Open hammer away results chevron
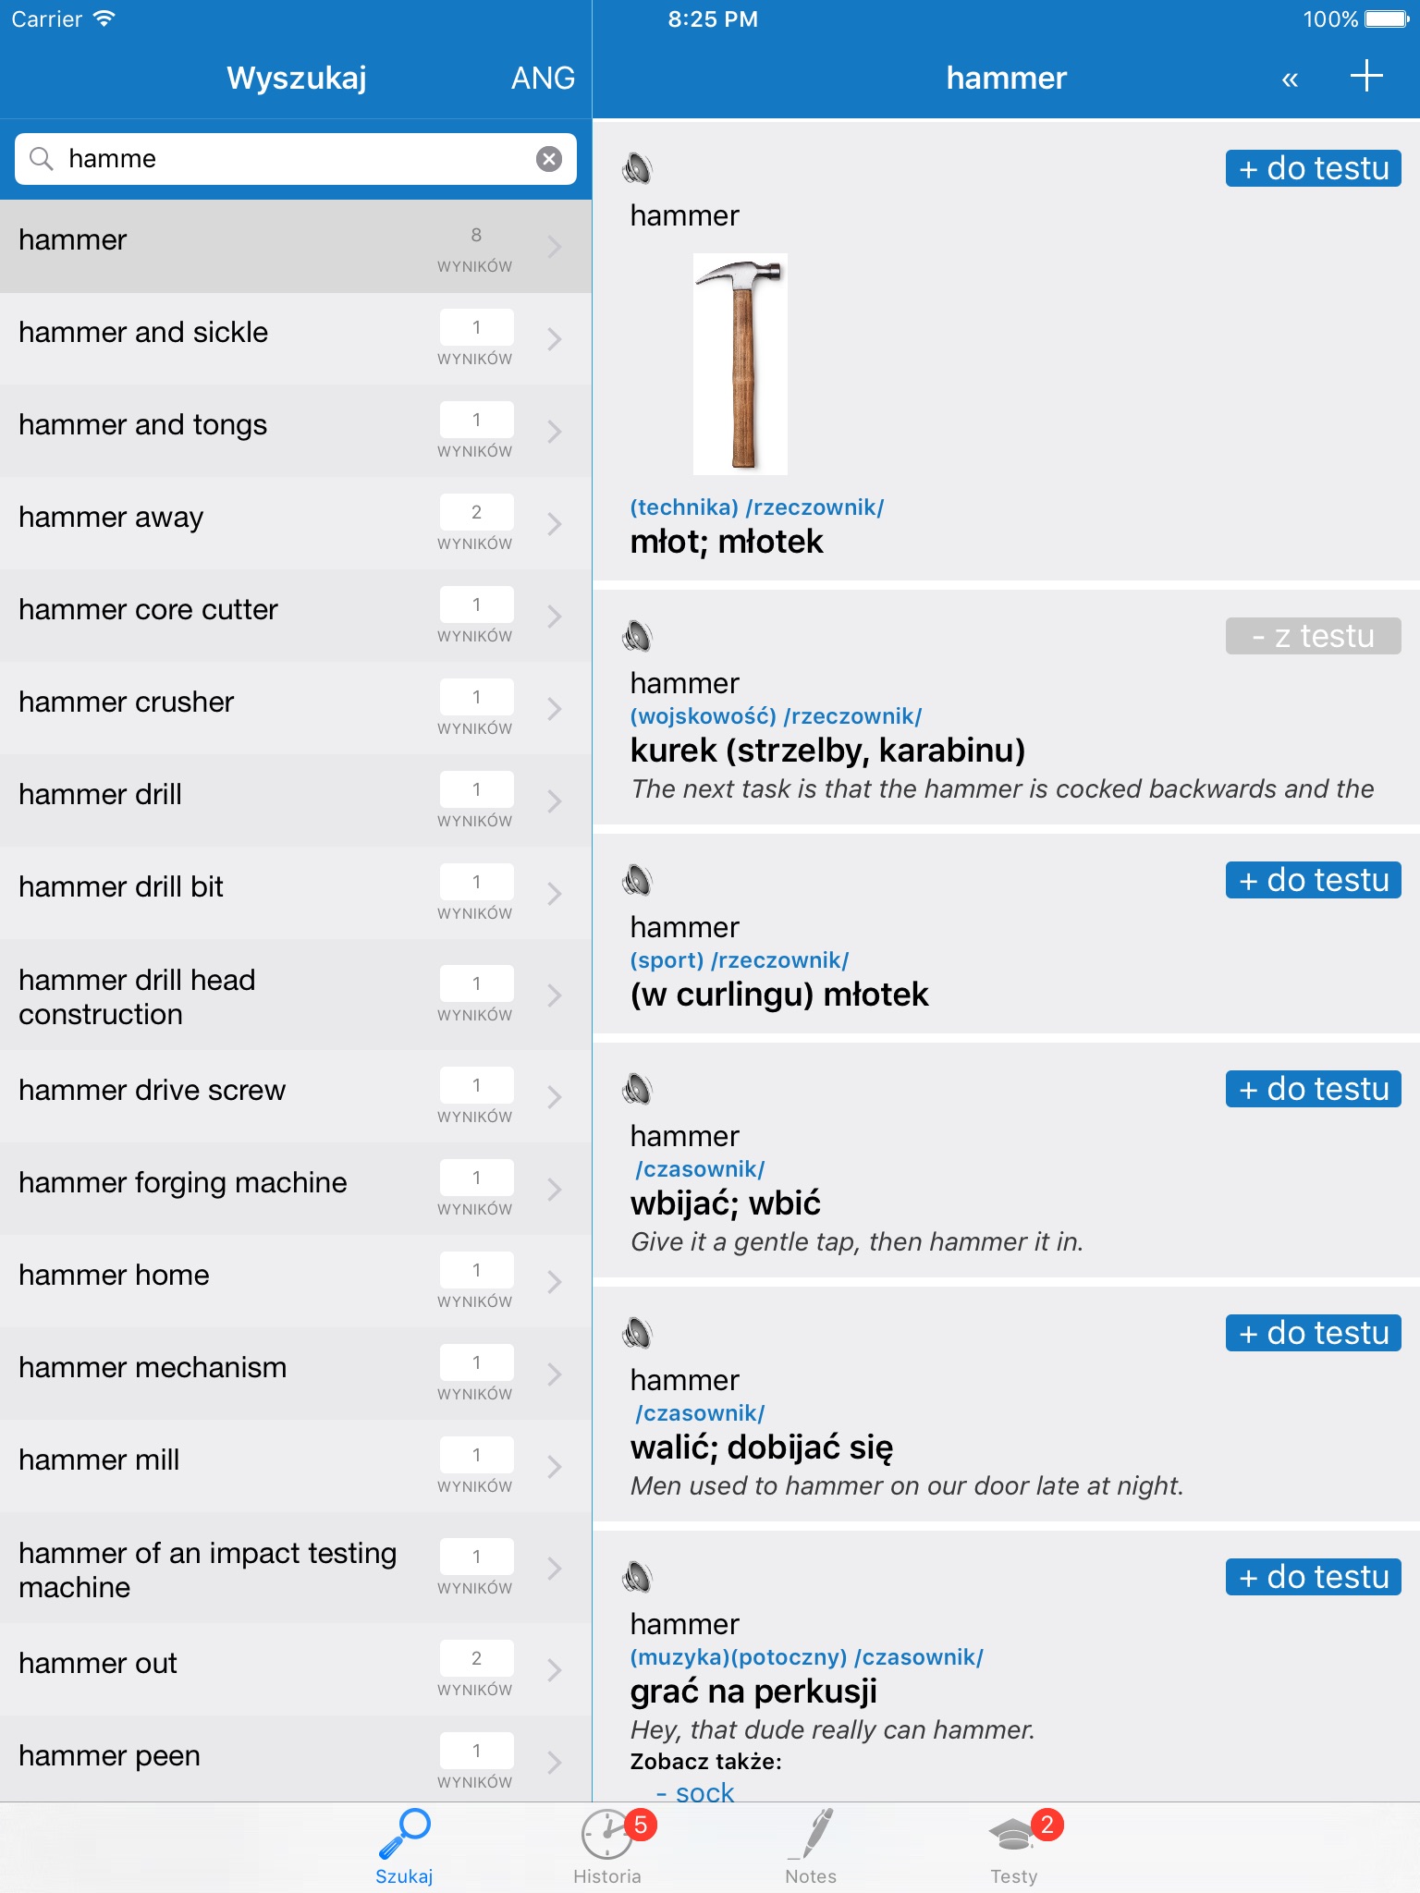Image resolution: width=1420 pixels, height=1893 pixels. tap(554, 524)
